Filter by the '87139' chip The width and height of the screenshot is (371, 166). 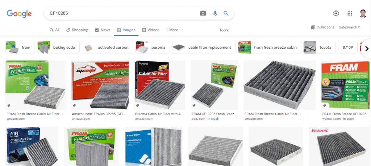pos(347,47)
